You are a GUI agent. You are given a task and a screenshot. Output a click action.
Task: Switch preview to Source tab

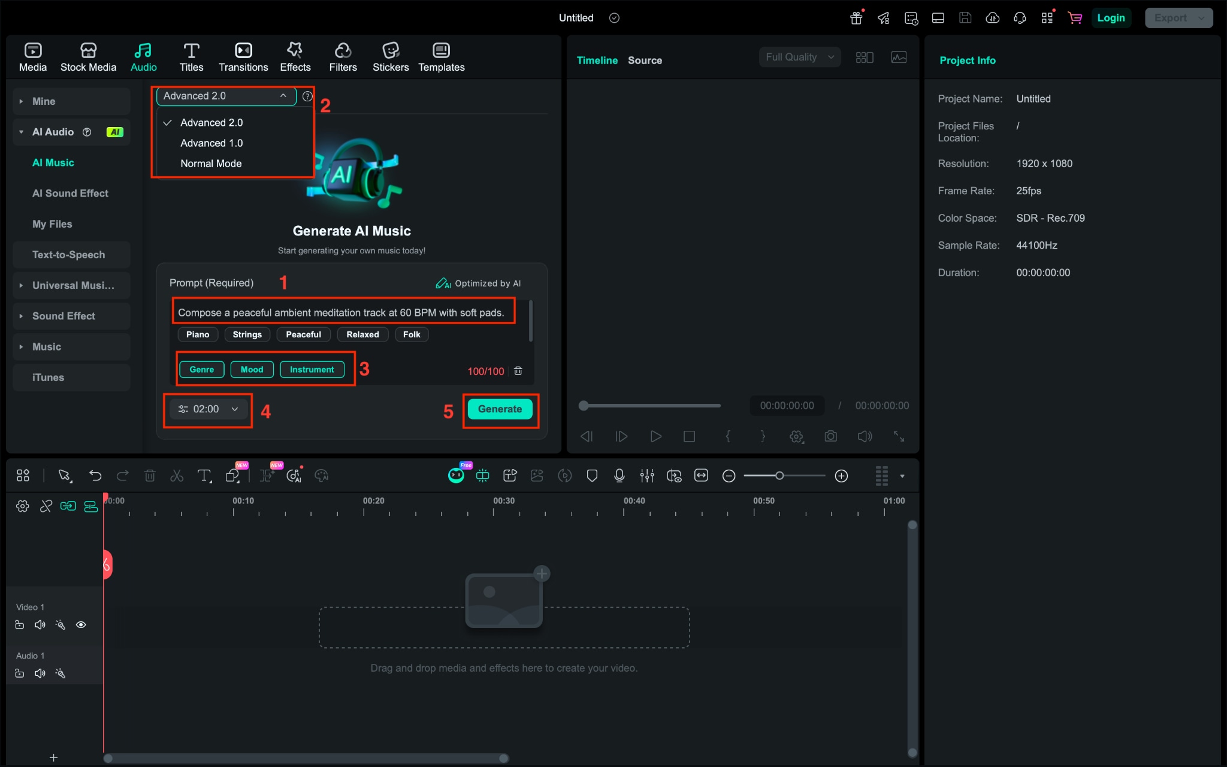click(x=645, y=61)
